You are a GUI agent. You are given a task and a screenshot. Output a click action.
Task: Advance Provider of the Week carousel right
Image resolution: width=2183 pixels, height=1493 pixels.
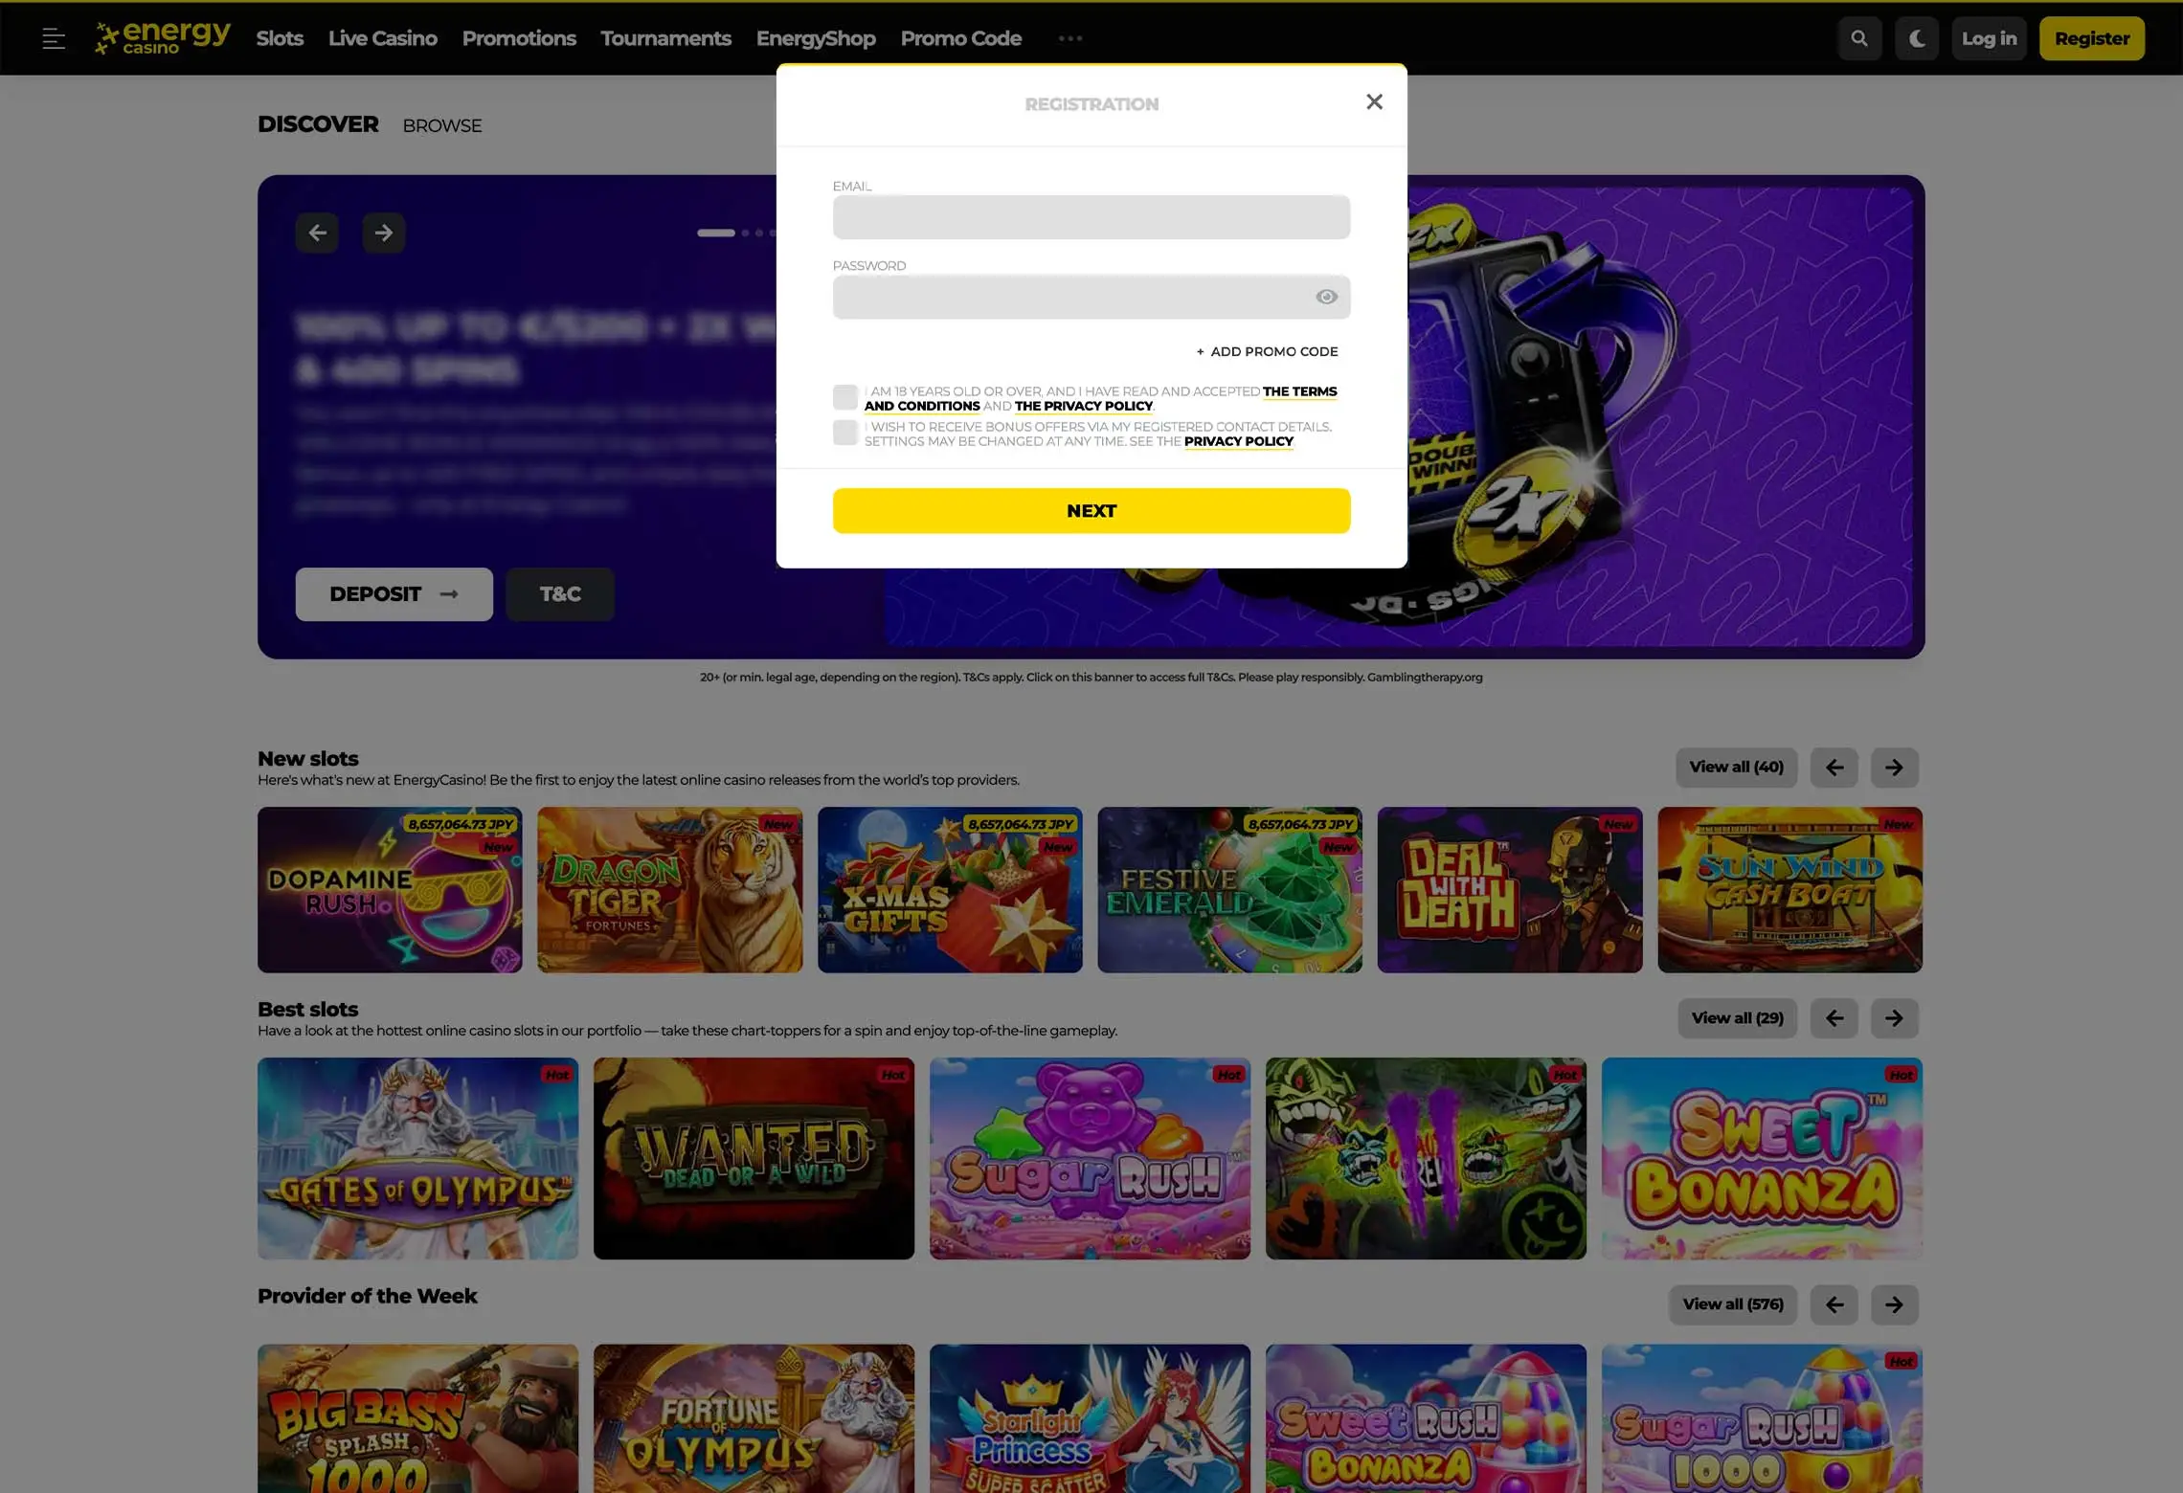1894,1304
